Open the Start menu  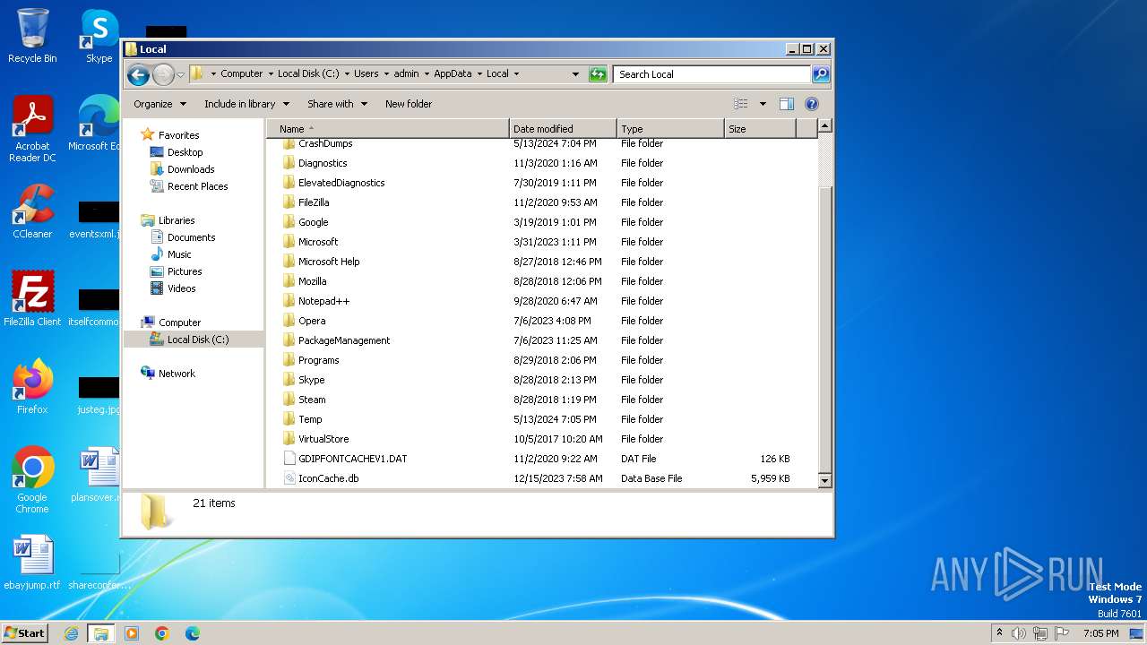point(25,632)
